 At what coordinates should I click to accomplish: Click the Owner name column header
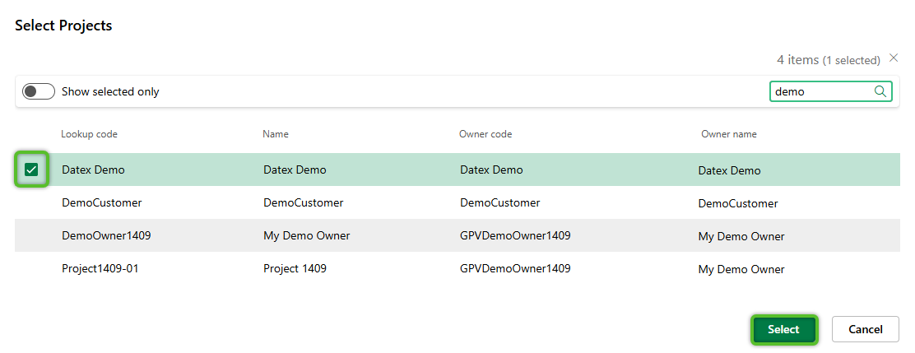tap(728, 134)
